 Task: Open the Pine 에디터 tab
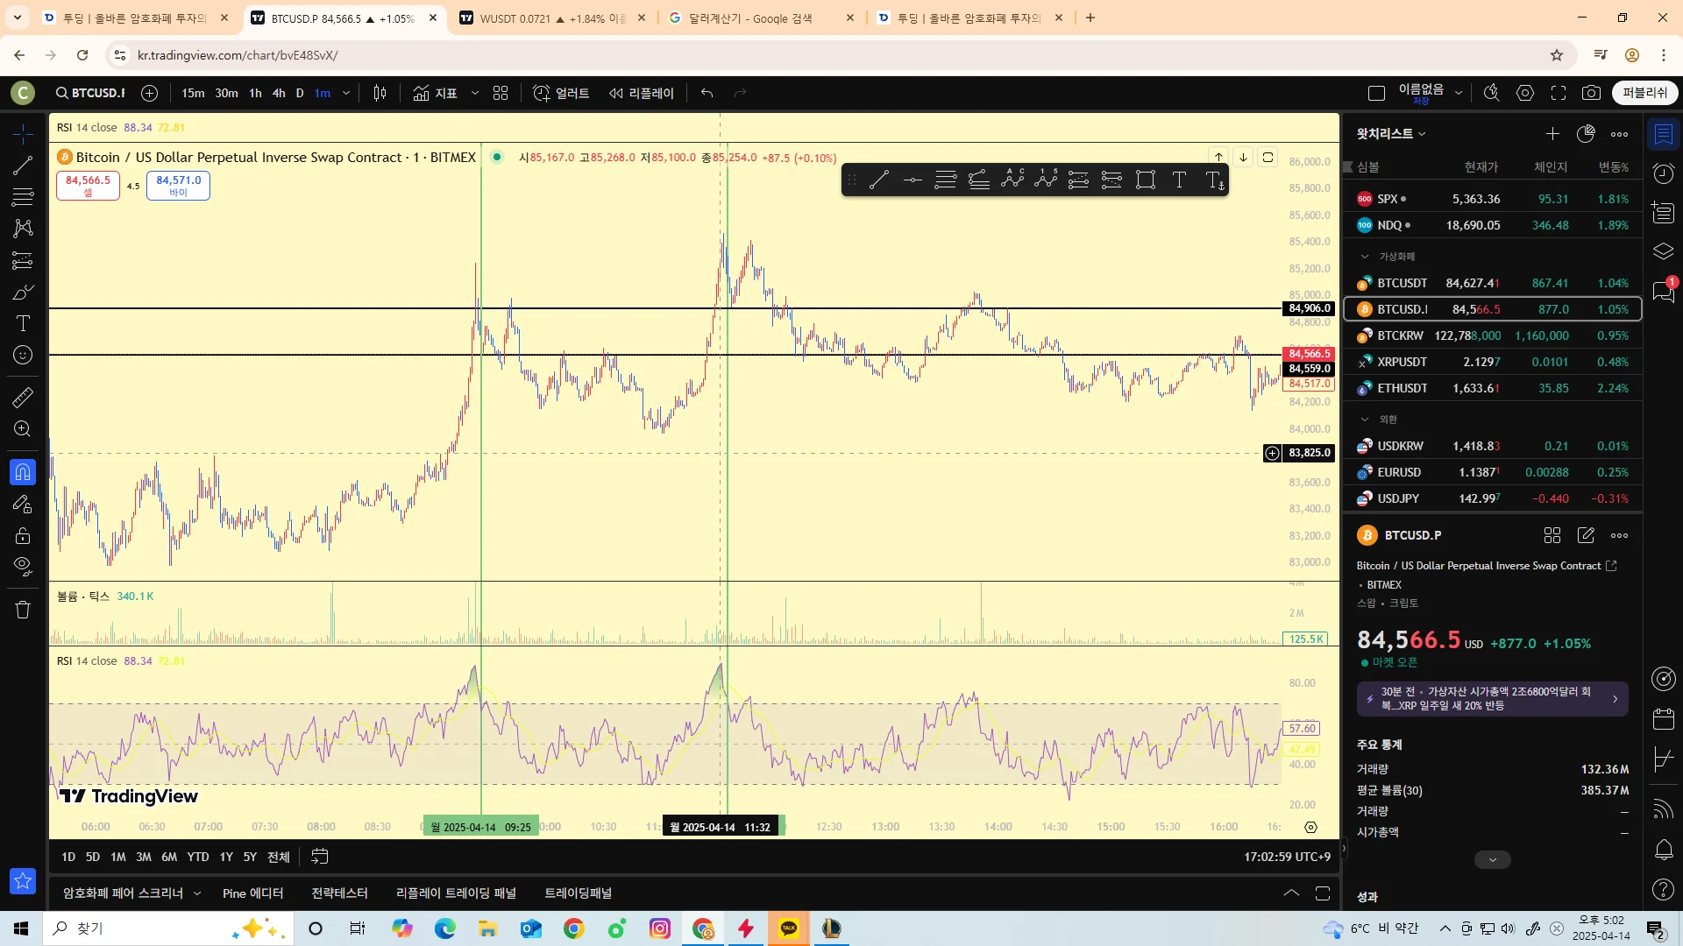tap(252, 893)
